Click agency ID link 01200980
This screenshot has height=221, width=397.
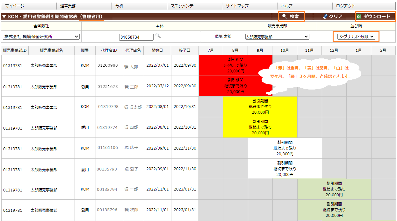click(x=108, y=65)
